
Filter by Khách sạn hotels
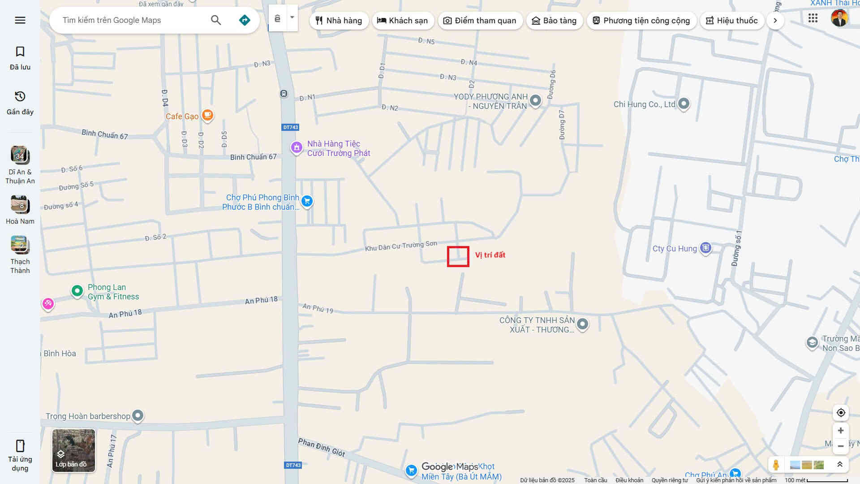(x=403, y=21)
